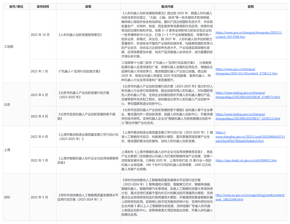Open the app.sheitc.sh.gov.cn link
The height and width of the screenshot is (224, 290).
[246, 161]
